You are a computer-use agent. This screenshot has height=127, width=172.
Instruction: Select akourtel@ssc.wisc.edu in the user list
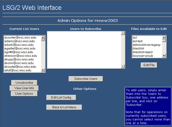point(23,67)
